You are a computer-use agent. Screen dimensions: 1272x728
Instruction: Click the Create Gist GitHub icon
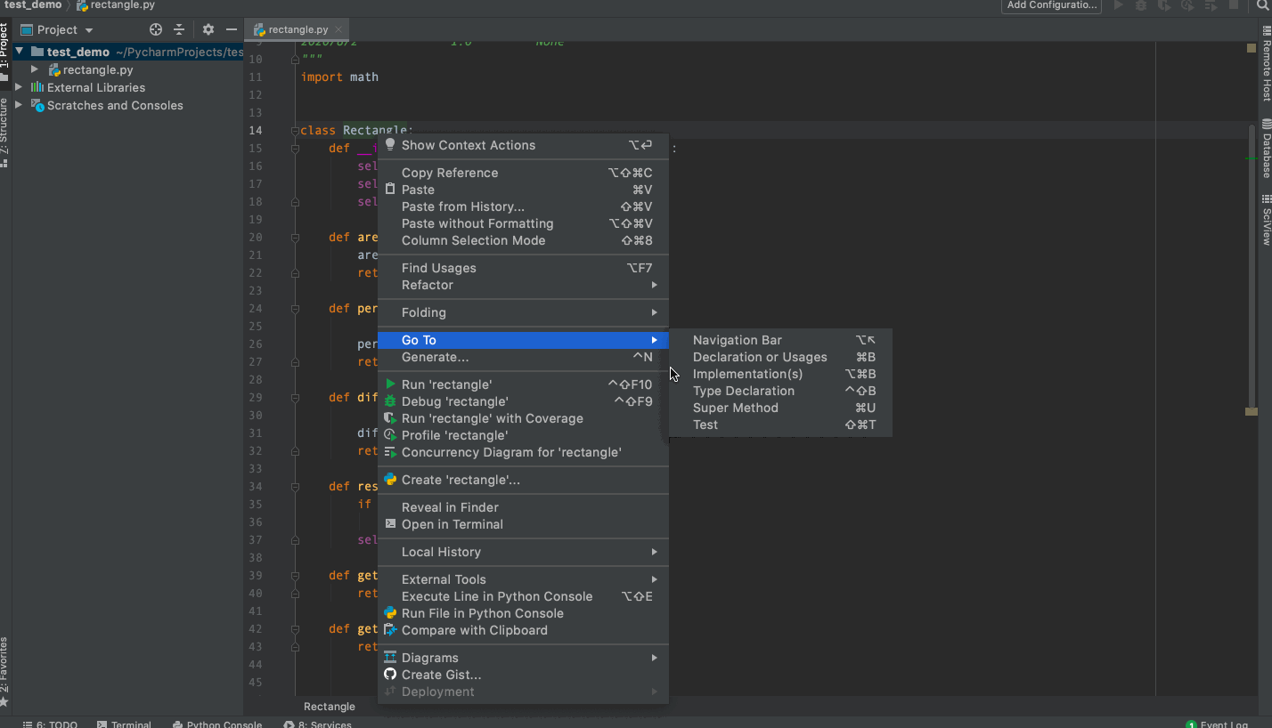(390, 675)
